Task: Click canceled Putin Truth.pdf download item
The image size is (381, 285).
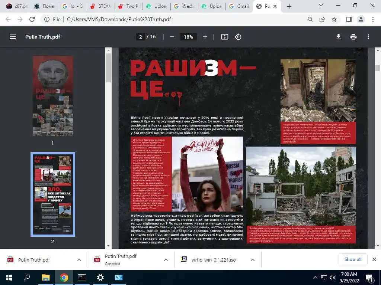Action: click(121, 260)
